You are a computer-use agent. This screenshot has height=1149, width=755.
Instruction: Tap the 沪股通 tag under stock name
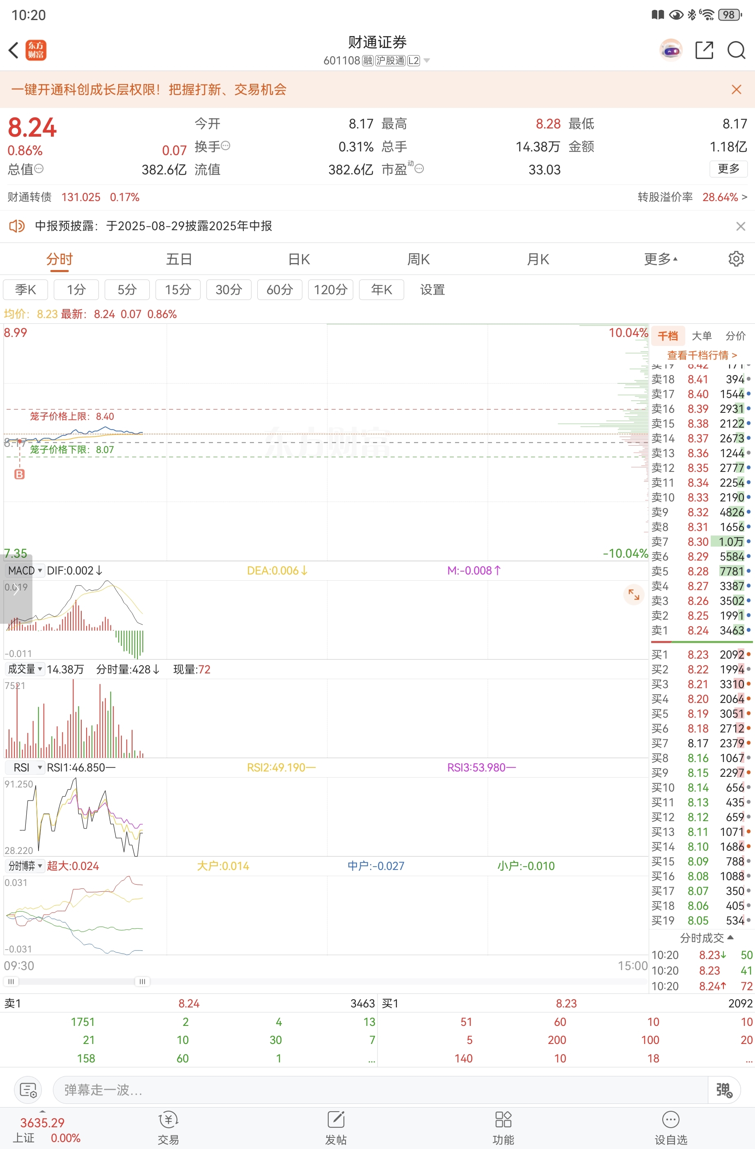390,60
